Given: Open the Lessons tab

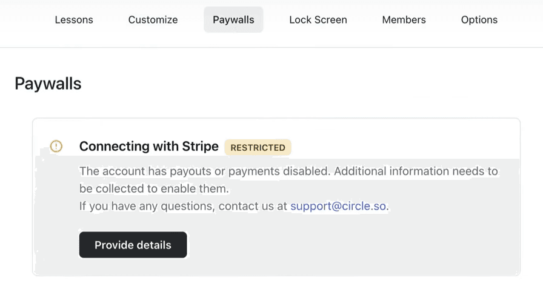Looking at the screenshot, I should (74, 19).
